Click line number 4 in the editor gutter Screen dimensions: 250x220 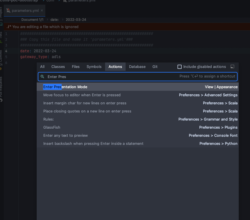point(6,51)
